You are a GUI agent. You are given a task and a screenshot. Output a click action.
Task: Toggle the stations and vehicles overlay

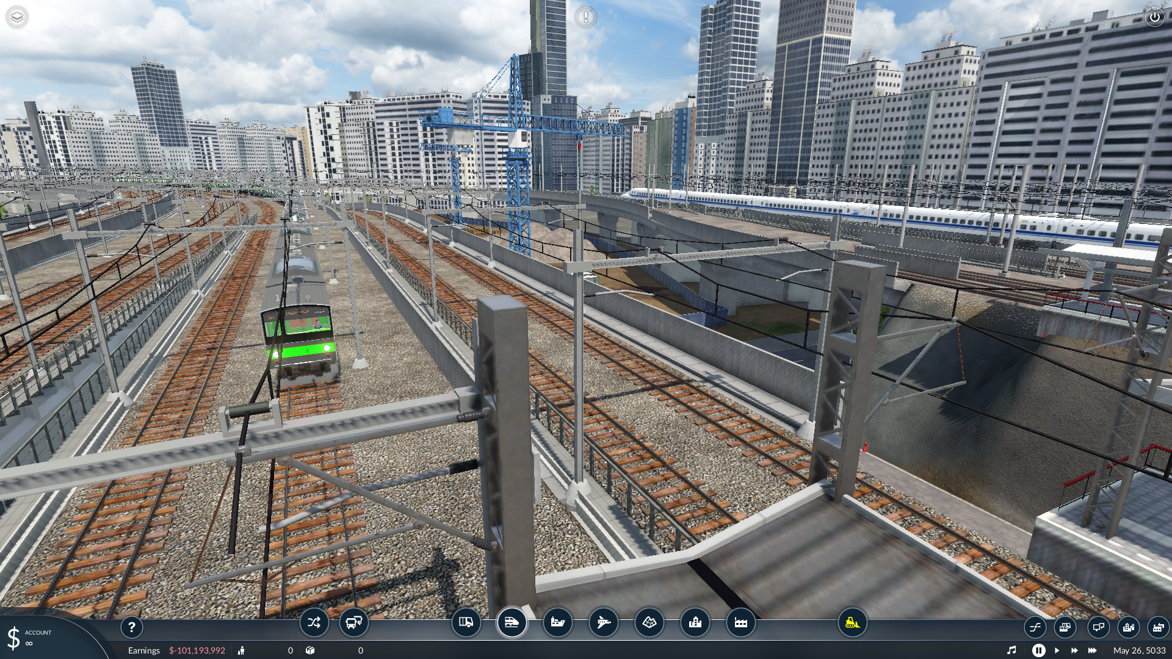[1065, 627]
